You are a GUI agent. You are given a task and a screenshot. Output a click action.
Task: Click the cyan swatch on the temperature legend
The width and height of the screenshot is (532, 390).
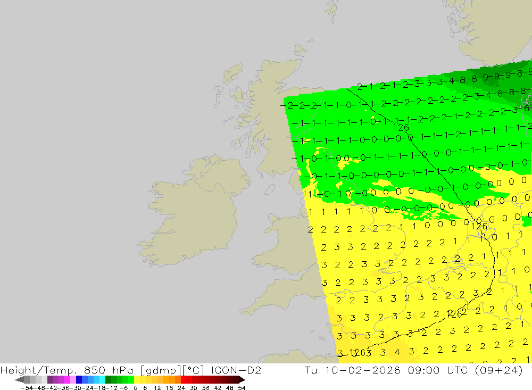(102, 380)
